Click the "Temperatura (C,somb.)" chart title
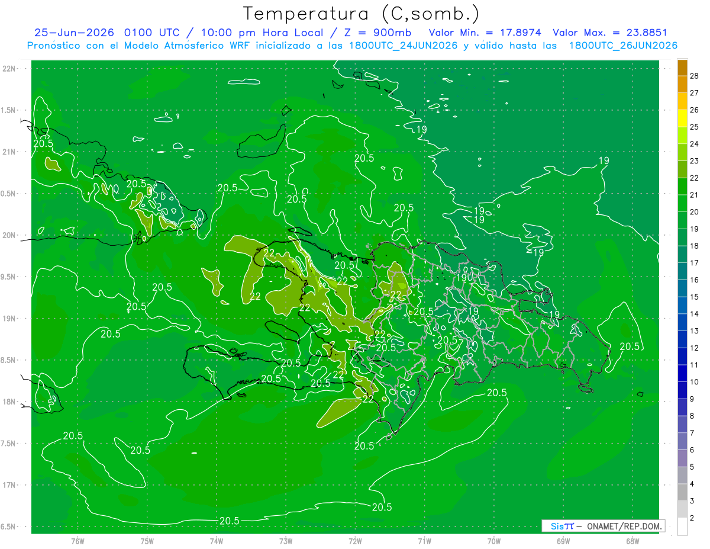The image size is (710, 549). coord(361,13)
